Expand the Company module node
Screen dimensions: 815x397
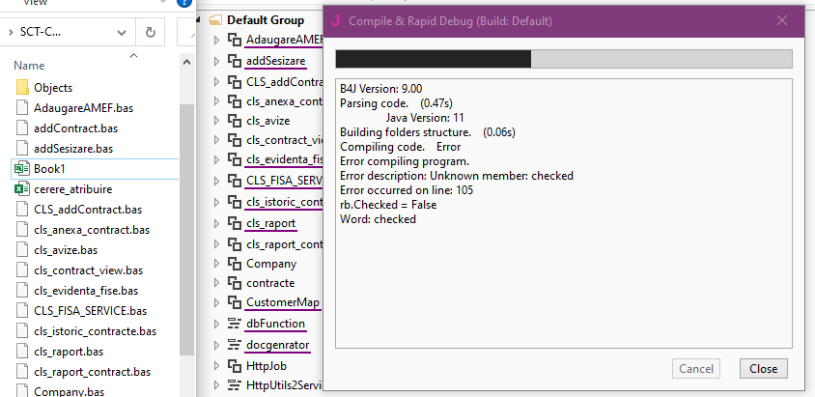pyautogui.click(x=217, y=263)
